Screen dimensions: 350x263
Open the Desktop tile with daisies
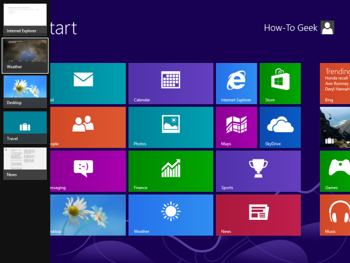(88, 215)
